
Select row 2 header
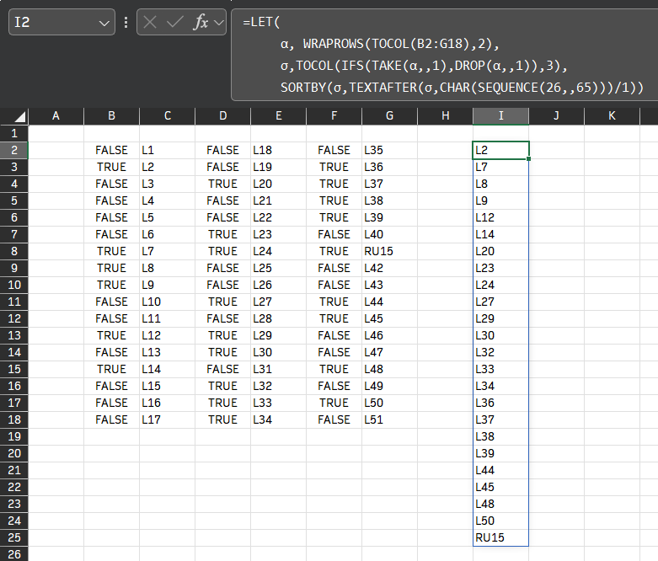click(13, 150)
